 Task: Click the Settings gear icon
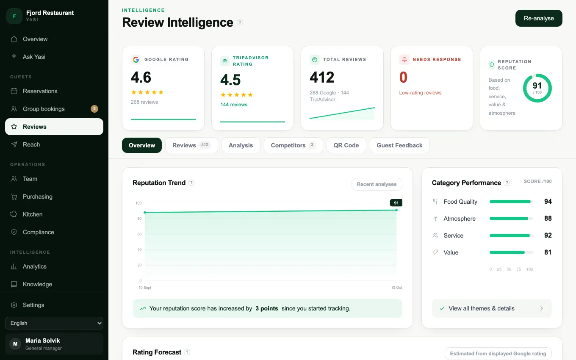point(14,305)
